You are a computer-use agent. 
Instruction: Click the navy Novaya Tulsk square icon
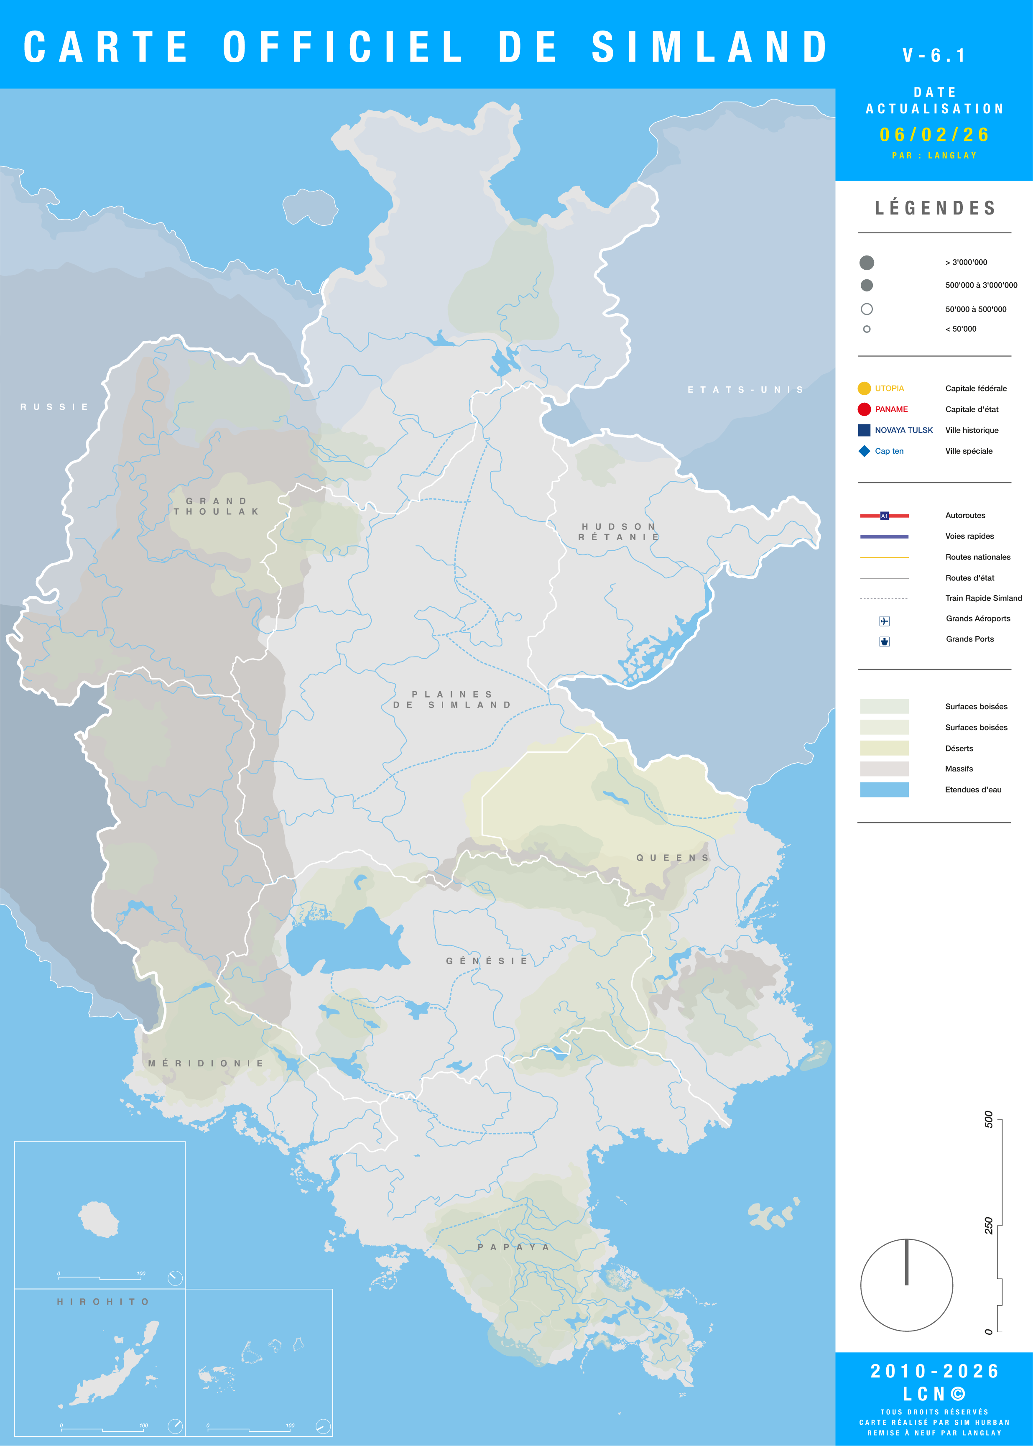(864, 430)
